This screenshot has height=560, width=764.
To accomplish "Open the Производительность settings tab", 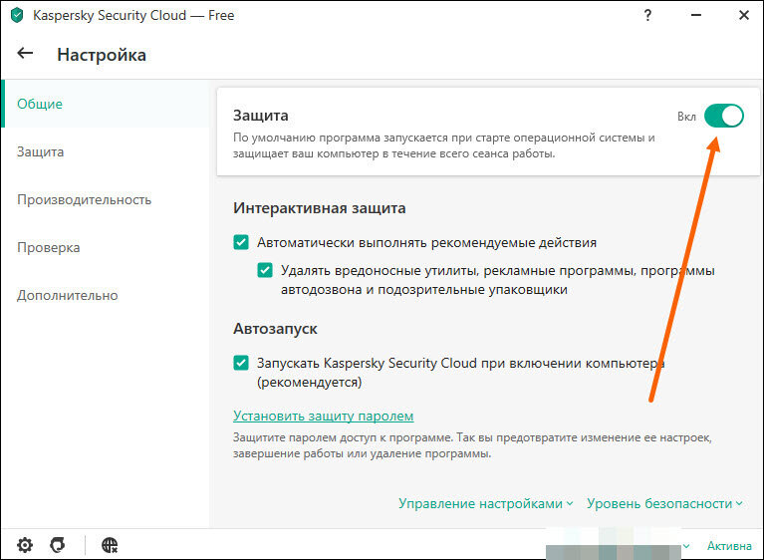I will click(106, 199).
